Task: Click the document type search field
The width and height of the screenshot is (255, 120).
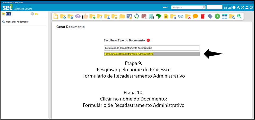Action: point(151,48)
